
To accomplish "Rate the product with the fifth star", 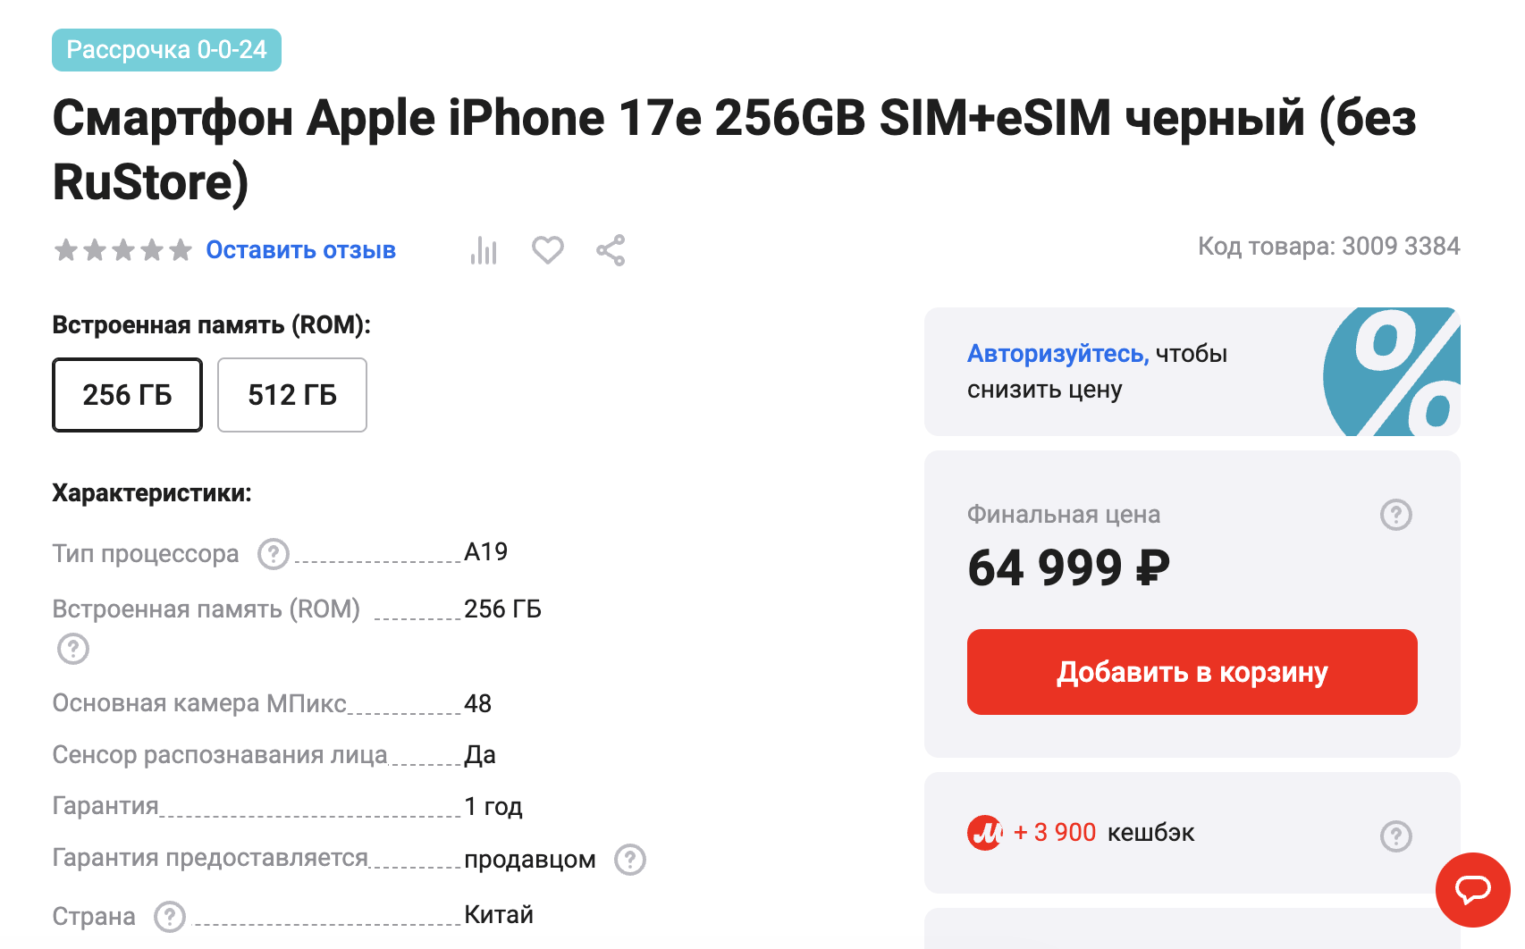I will point(180,250).
